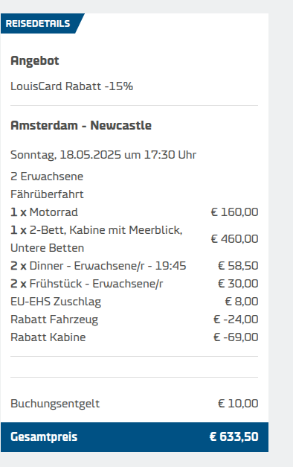Viewport: 293px width, 467px height.
Task: Select the 2-Bett Kabine mit Meerblick item
Action: coord(97,239)
